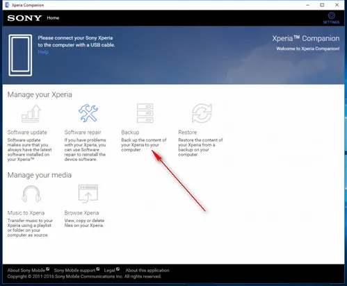
Task: Click the Restore circular arrows icon
Action: pyautogui.click(x=202, y=113)
